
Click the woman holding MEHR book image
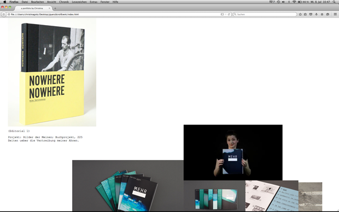(233, 152)
